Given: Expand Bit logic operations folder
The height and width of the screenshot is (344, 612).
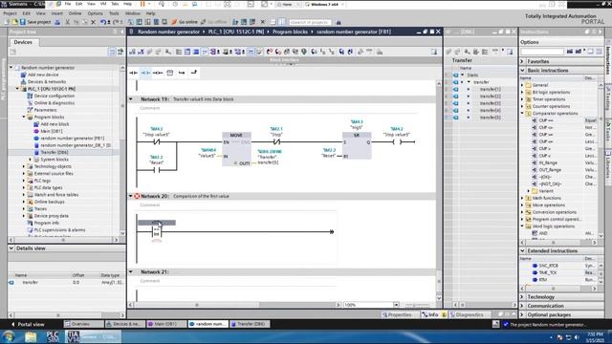Looking at the screenshot, I should click(522, 92).
